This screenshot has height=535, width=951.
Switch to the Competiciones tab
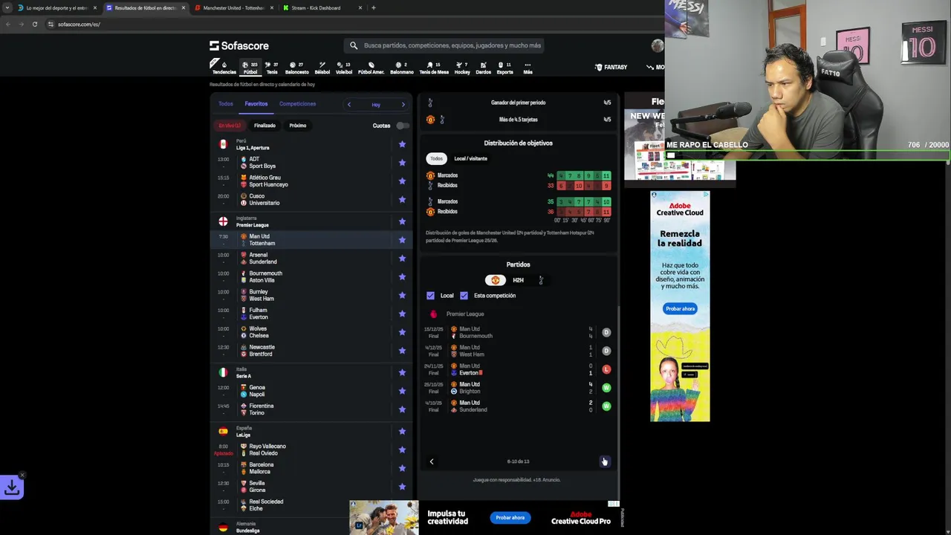297,104
